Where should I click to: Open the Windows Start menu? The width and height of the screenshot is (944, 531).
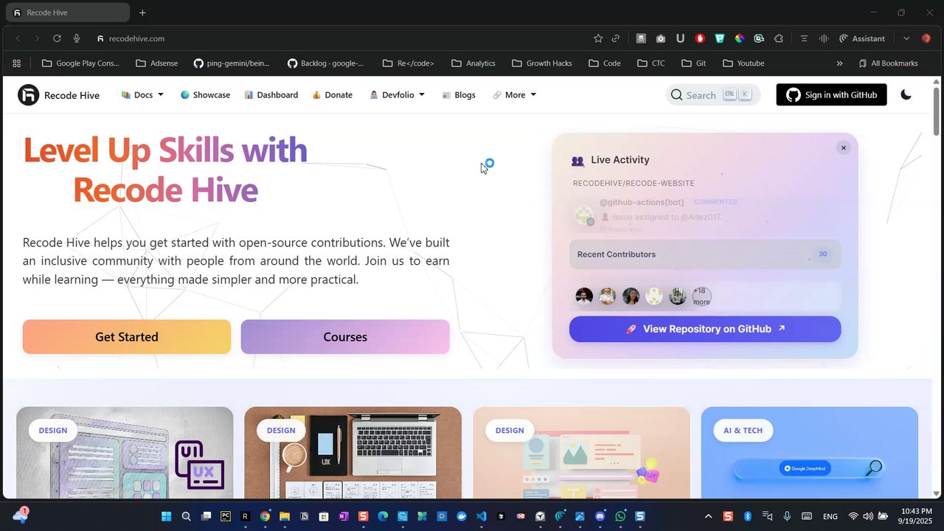(x=166, y=516)
